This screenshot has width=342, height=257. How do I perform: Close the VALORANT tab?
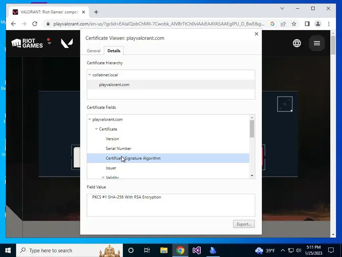pyautogui.click(x=83, y=12)
